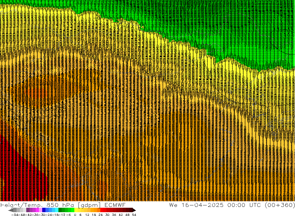Click the '12' legend value
This screenshot has height=216, width=295.
[87, 215]
